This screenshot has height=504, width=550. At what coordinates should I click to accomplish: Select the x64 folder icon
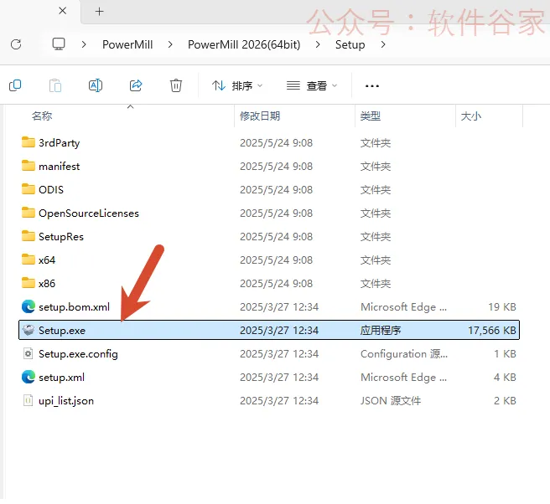(28, 260)
